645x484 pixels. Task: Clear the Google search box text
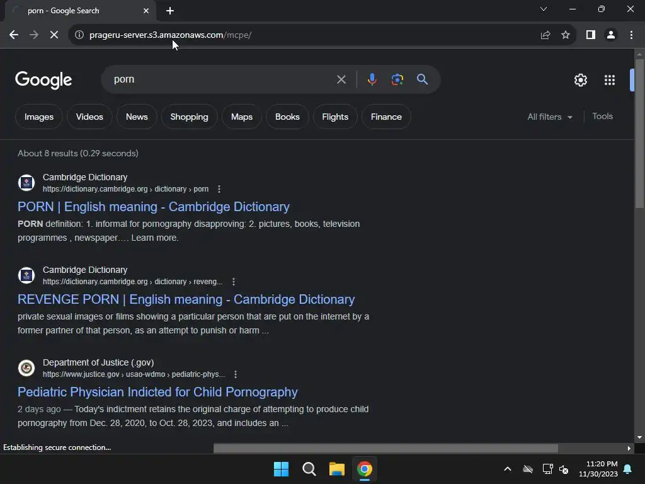tap(341, 79)
